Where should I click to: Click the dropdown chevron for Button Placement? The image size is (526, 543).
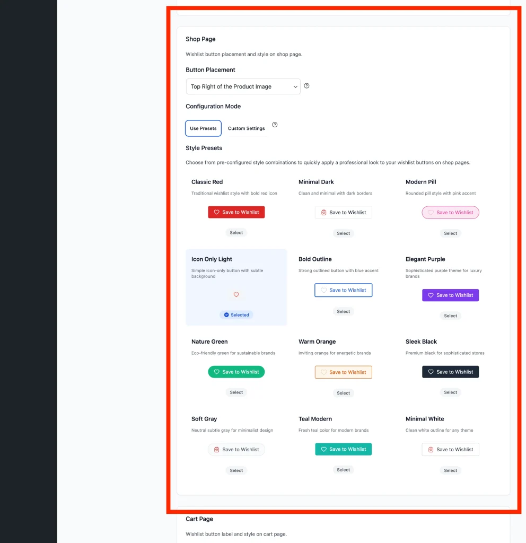[295, 86]
